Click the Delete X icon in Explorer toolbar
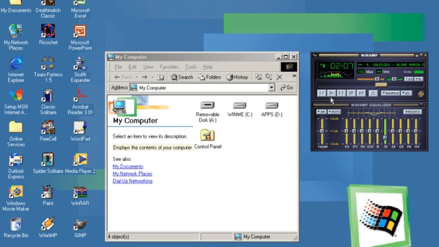 coord(279,77)
